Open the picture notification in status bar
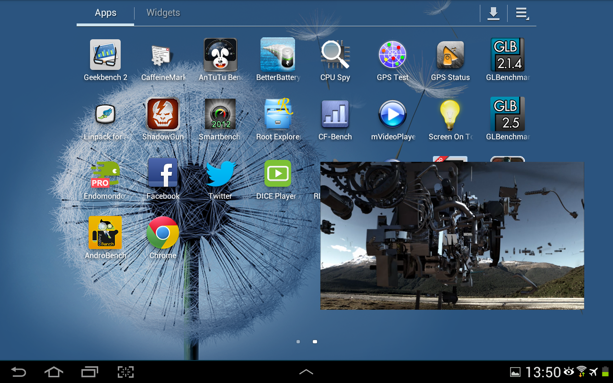This screenshot has width=613, height=383. point(515,372)
